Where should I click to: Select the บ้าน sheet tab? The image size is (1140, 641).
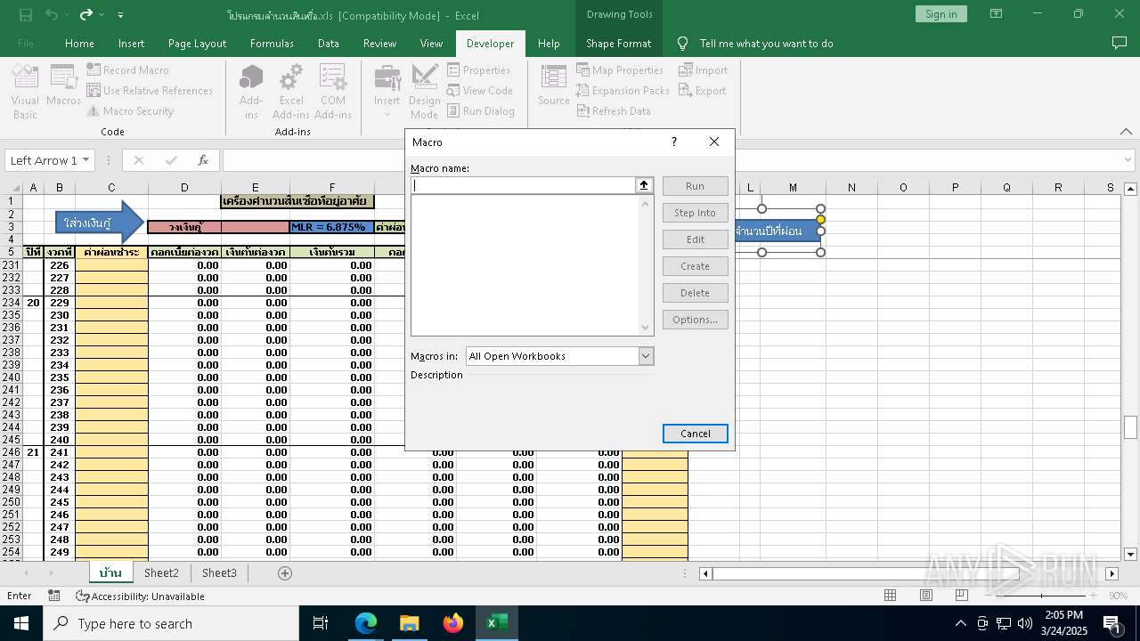[x=111, y=572]
